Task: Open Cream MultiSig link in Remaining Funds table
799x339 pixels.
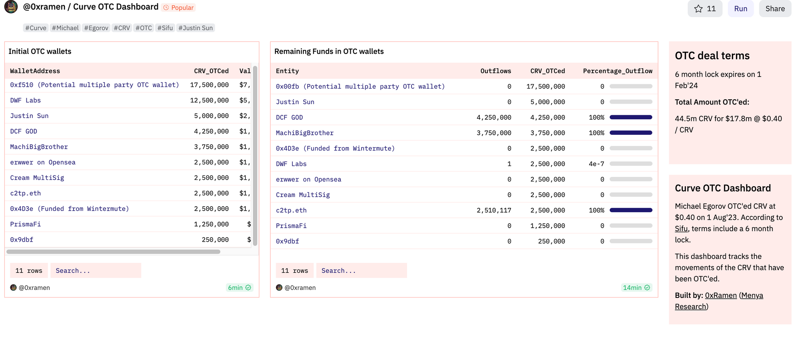Action: 303,195
